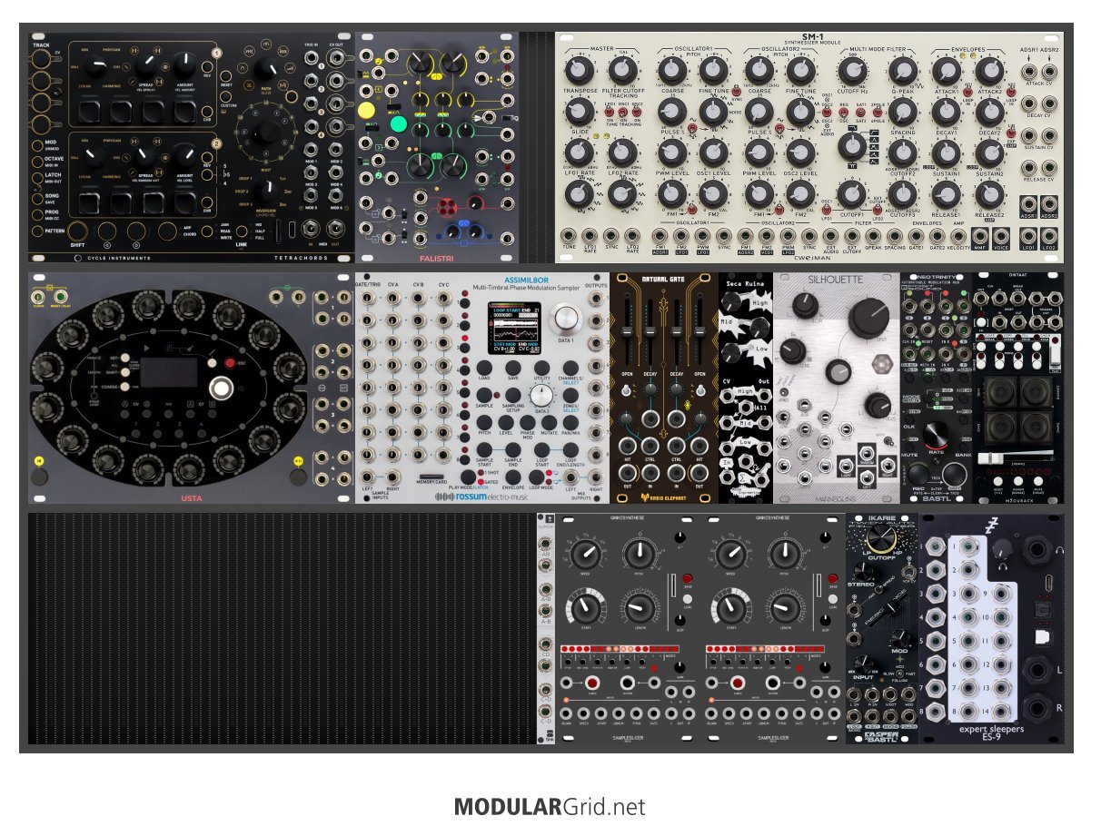Click the DATA 1 knob on Assimil8or

coord(566,319)
